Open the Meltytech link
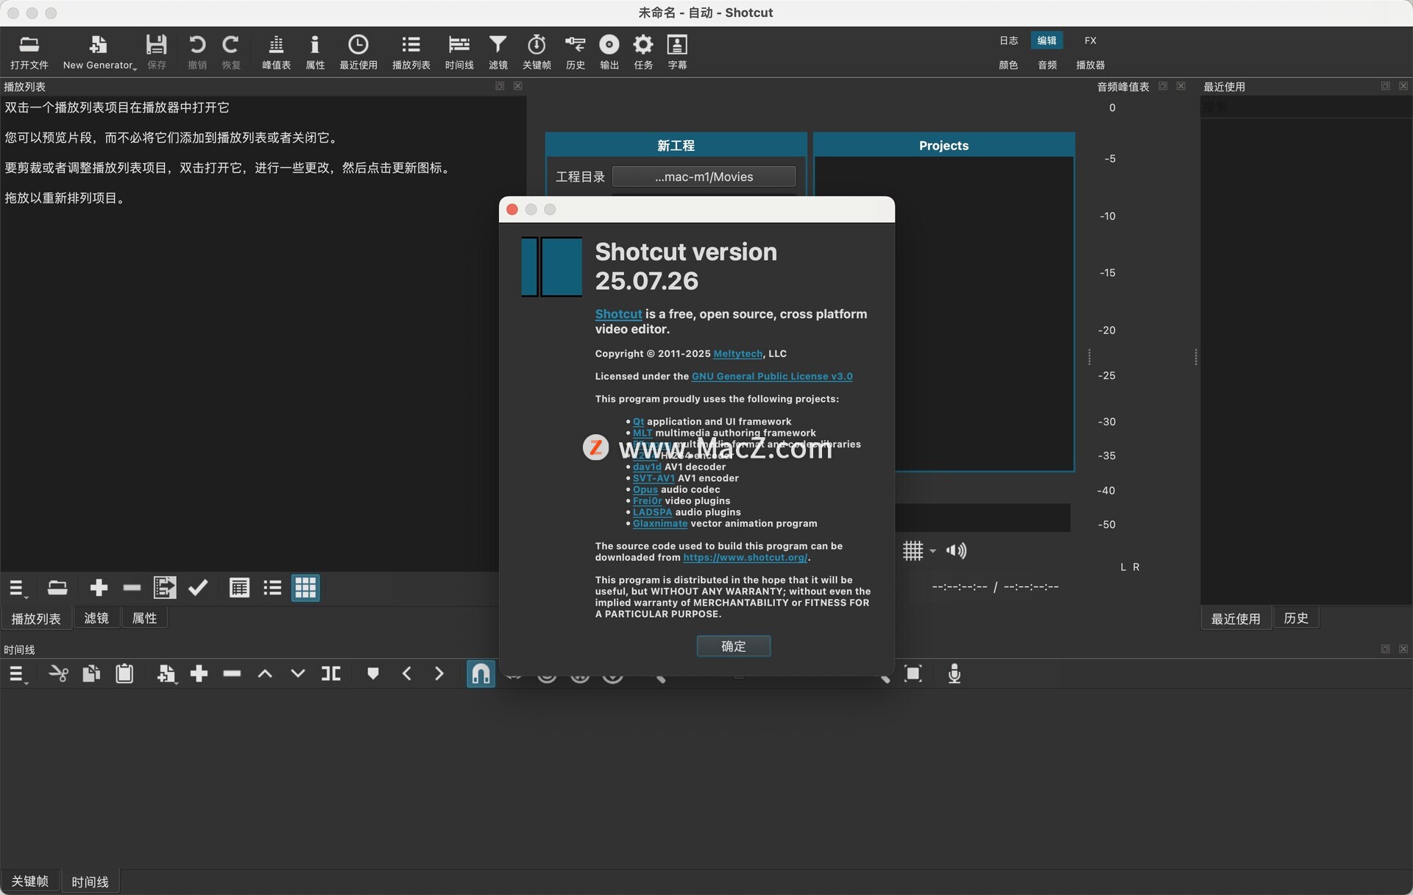Viewport: 1413px width, 895px height. 737,354
